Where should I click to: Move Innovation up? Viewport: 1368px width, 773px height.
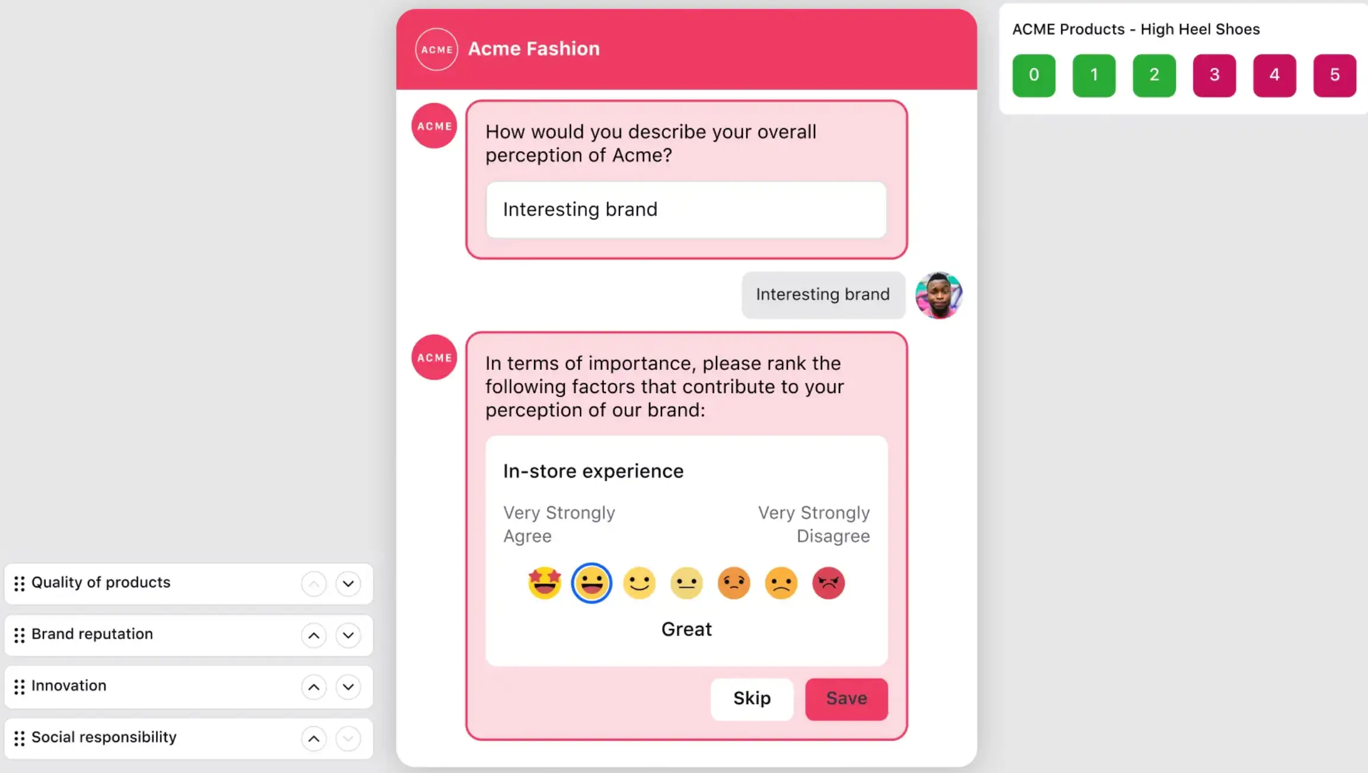[314, 687]
